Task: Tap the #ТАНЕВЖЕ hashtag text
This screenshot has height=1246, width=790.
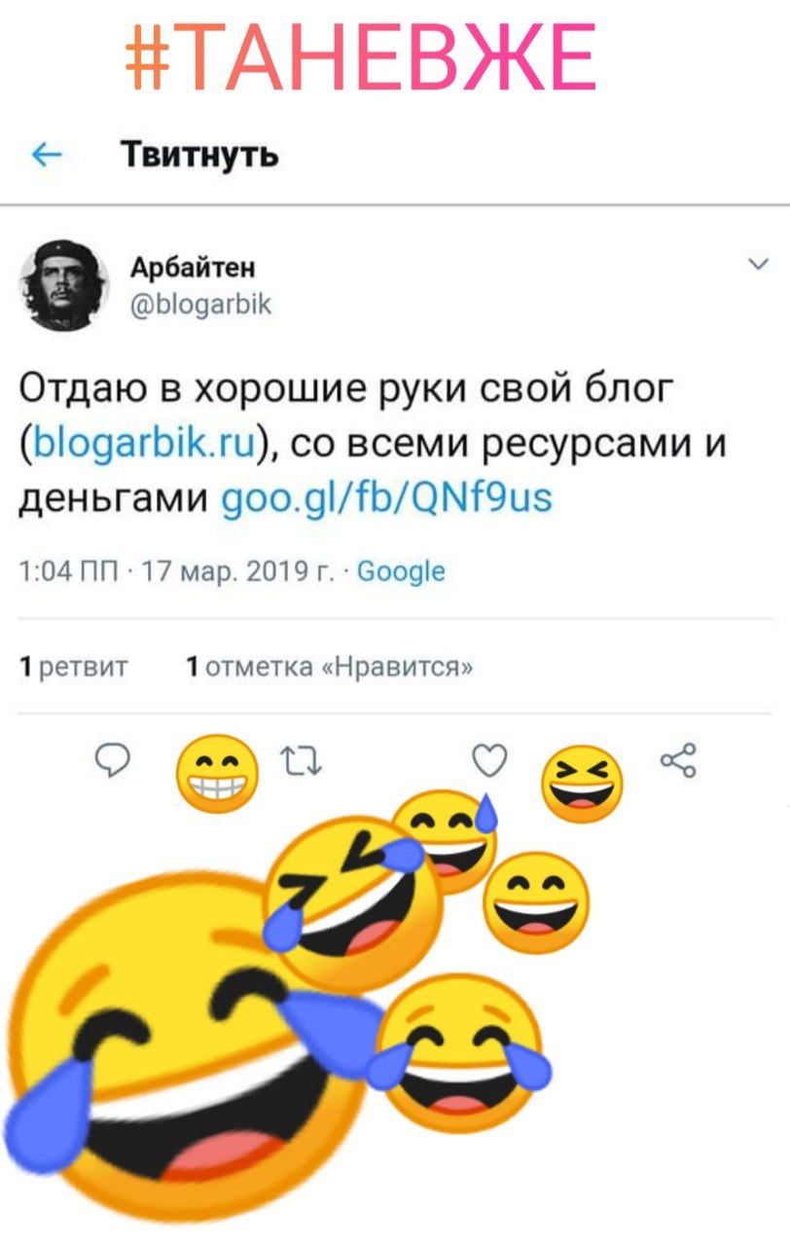Action: click(x=361, y=56)
